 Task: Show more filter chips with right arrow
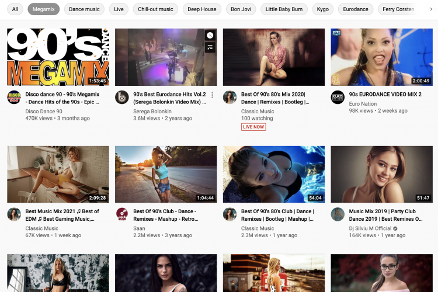click(431, 9)
